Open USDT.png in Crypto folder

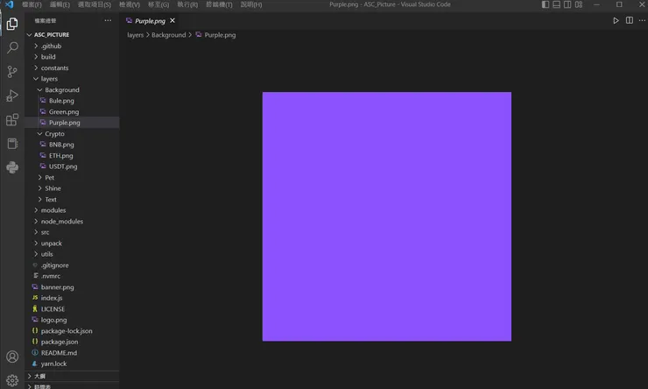[x=72, y=166]
